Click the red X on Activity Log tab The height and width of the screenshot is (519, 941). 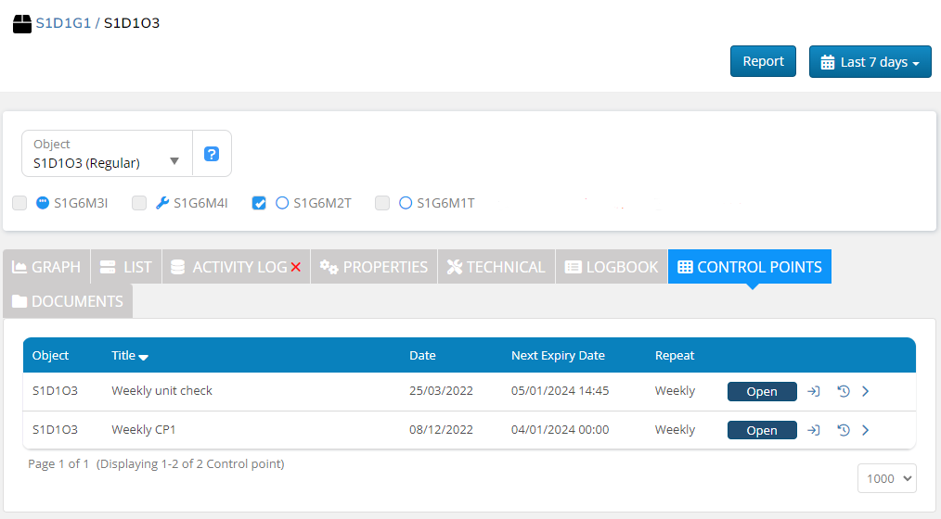296,267
